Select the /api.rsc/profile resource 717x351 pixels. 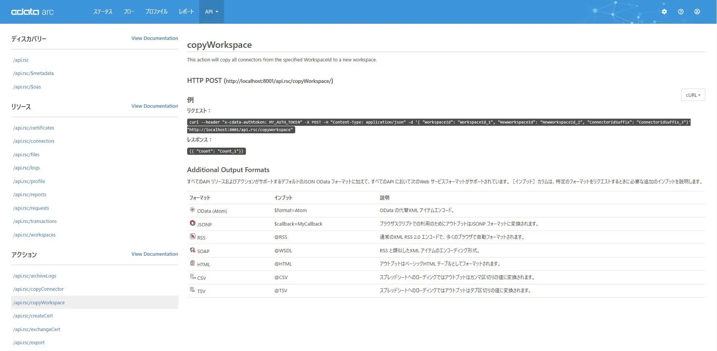(29, 182)
